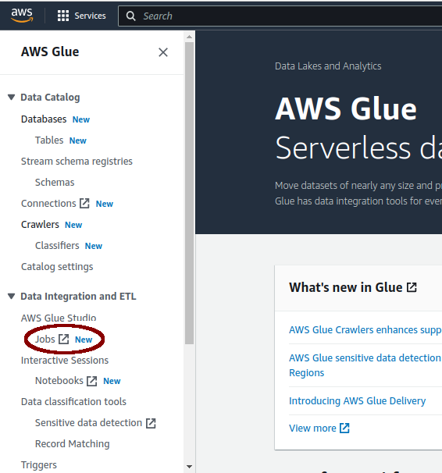Click the sidebar scroll up arrow

click(189, 37)
